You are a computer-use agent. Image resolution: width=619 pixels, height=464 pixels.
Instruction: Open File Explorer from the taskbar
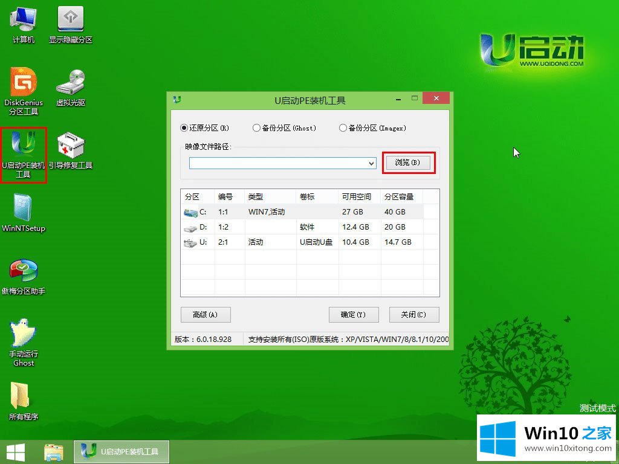pyautogui.click(x=53, y=452)
